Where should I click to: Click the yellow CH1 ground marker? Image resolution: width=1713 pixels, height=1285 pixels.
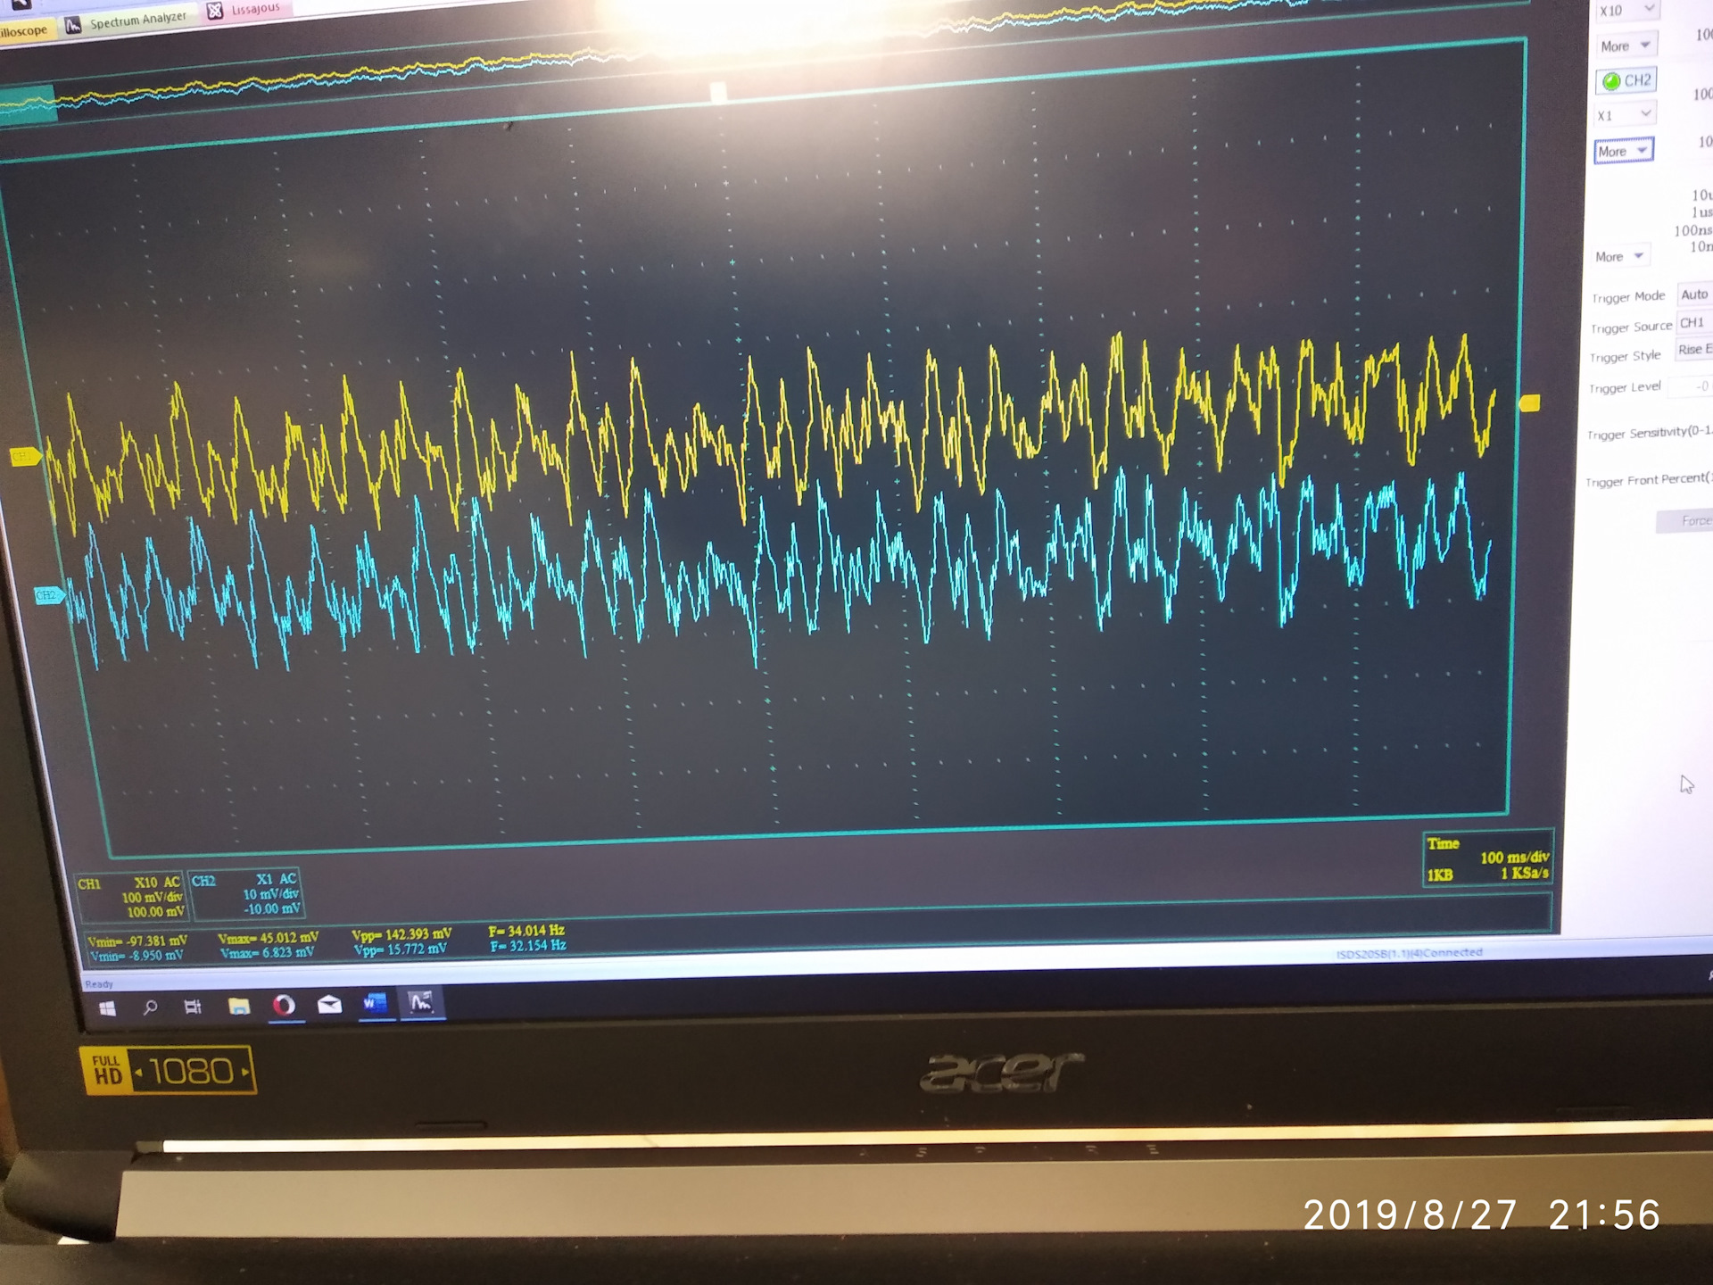(x=25, y=457)
